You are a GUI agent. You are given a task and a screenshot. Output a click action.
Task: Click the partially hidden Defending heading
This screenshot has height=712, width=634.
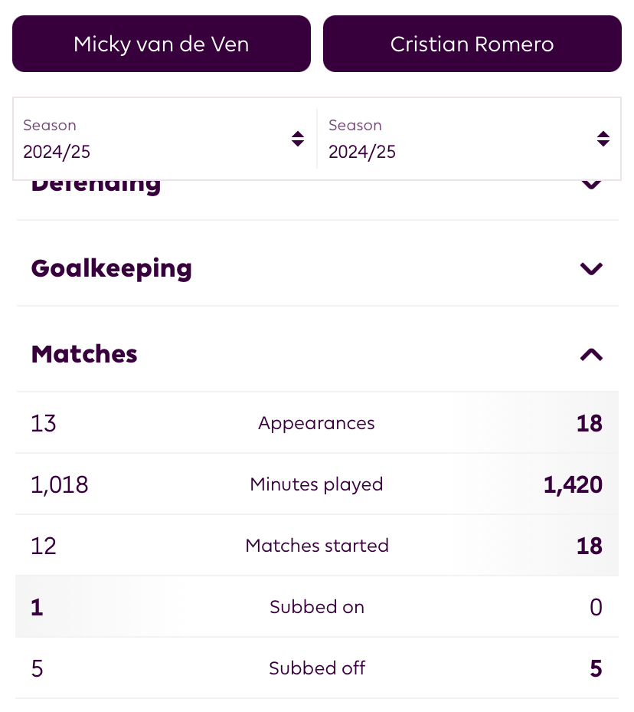96,186
